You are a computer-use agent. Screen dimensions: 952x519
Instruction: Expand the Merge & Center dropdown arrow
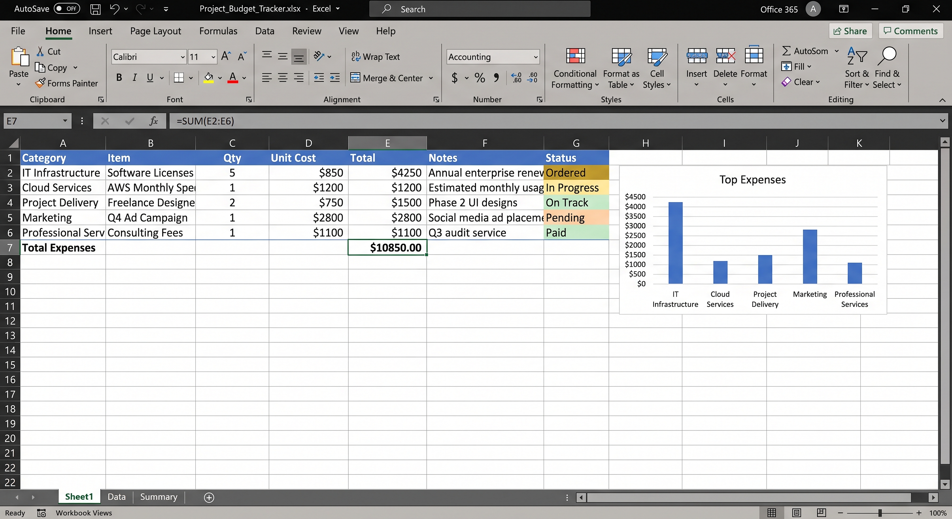click(431, 78)
